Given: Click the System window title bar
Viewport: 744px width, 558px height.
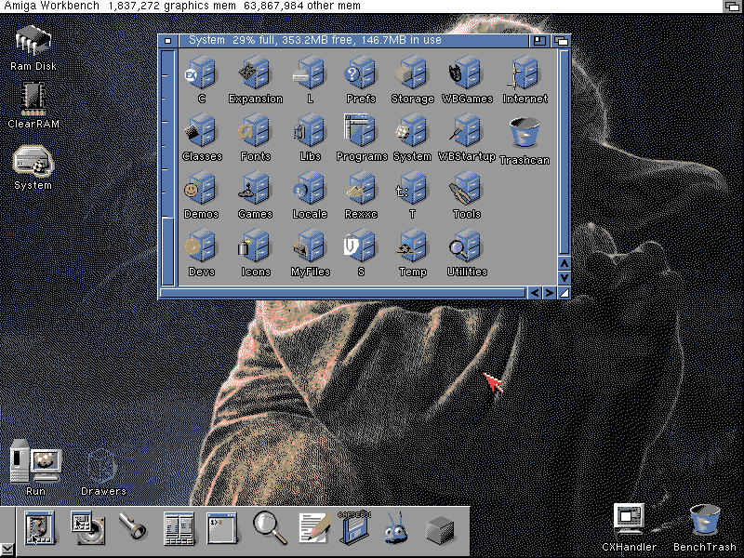Looking at the screenshot, I should pyautogui.click(x=353, y=41).
